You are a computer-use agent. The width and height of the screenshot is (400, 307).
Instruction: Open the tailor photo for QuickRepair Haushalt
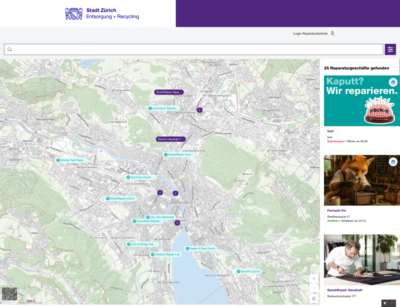362,260
